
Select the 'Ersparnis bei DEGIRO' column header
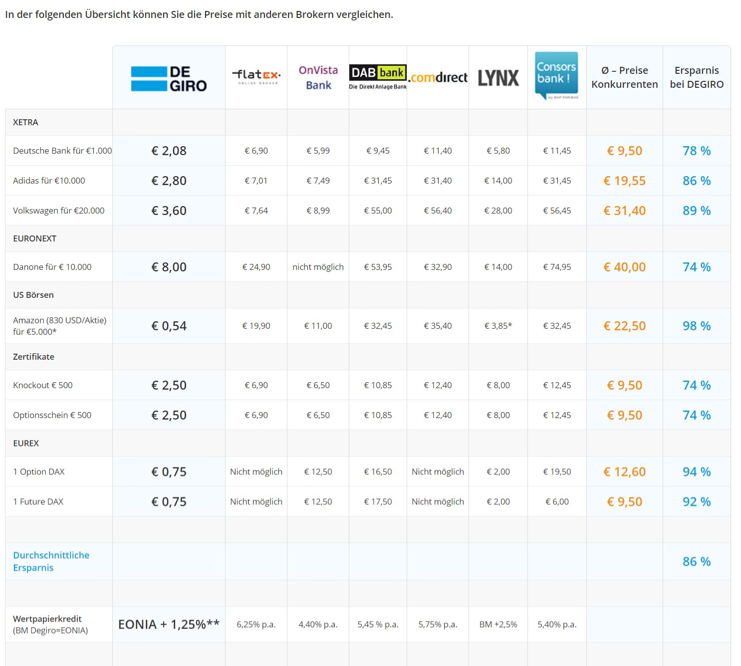tap(697, 77)
